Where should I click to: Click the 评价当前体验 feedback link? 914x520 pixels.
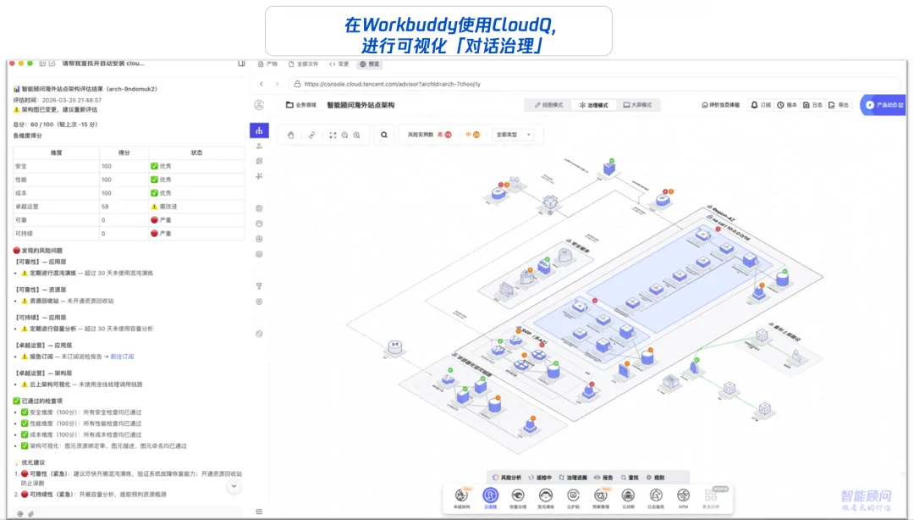click(x=720, y=105)
